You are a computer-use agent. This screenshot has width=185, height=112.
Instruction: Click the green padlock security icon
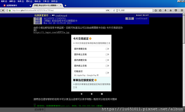10,10
